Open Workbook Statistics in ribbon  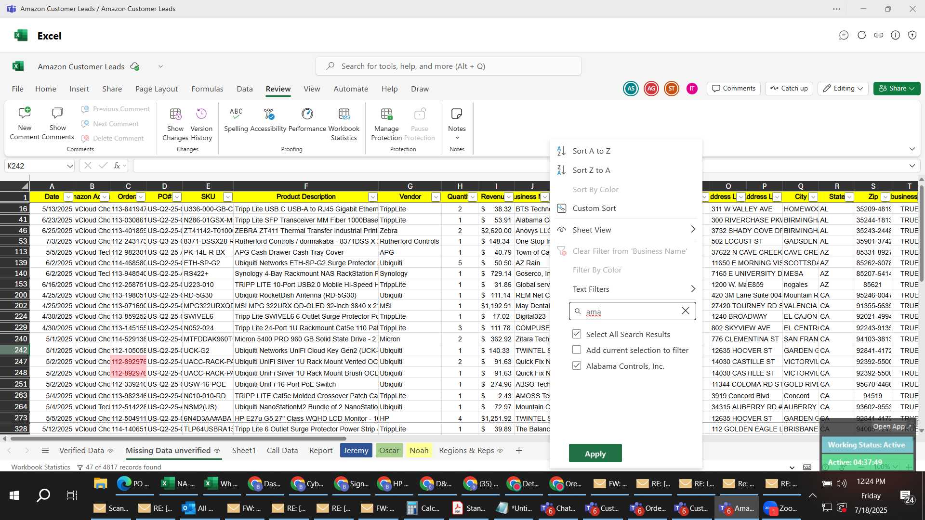point(344,124)
